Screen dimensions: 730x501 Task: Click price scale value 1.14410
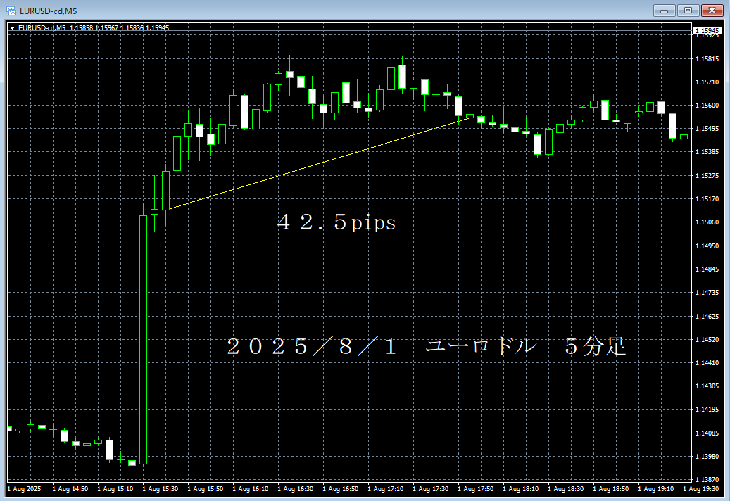click(707, 363)
